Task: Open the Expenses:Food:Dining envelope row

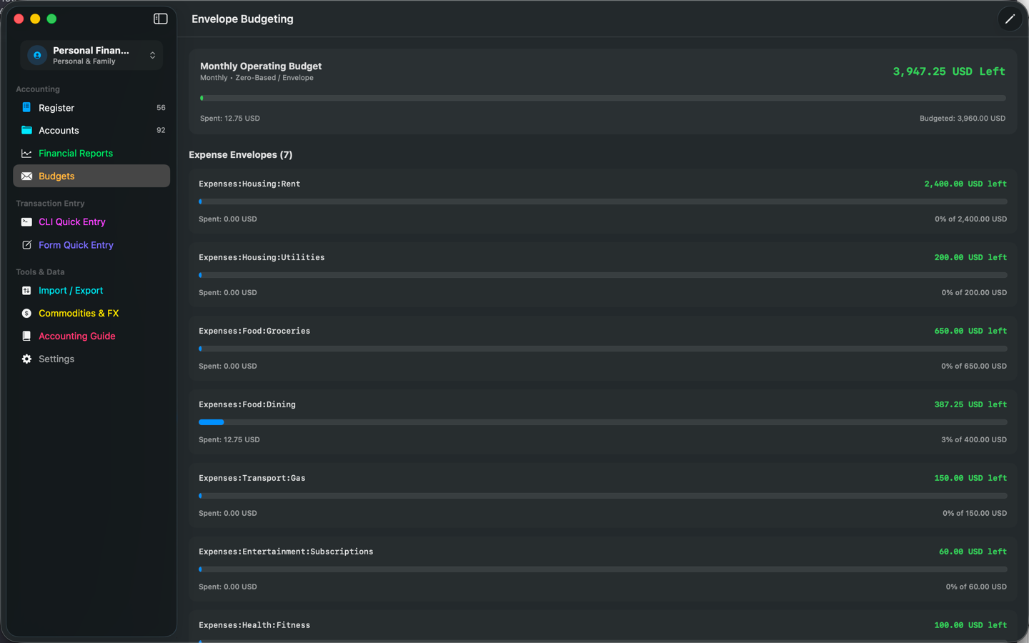Action: click(x=602, y=422)
